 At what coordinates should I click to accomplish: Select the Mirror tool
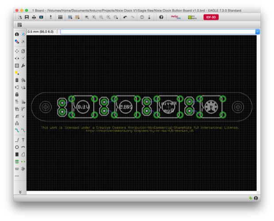click(17, 58)
